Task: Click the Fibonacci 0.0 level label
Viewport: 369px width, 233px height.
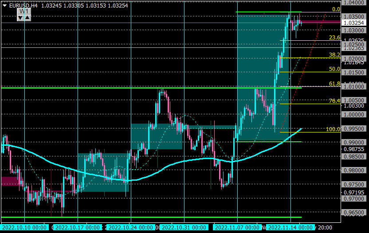Action: [336, 9]
